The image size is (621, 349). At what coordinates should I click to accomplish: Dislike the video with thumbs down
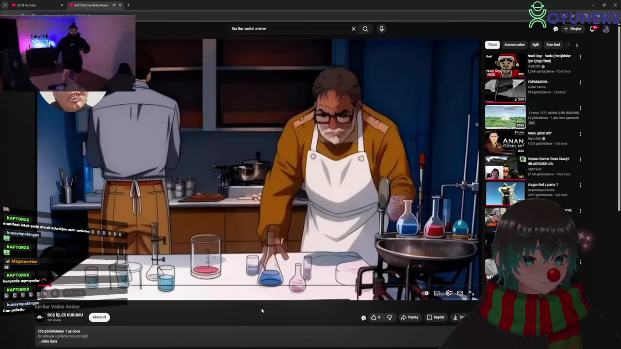tap(389, 317)
